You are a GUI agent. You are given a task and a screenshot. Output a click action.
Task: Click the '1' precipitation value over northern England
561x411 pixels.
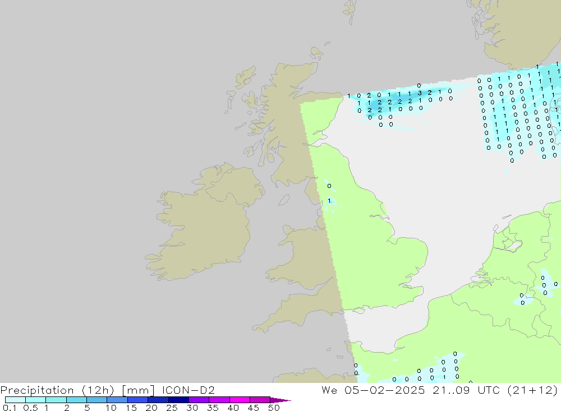[x=329, y=201]
